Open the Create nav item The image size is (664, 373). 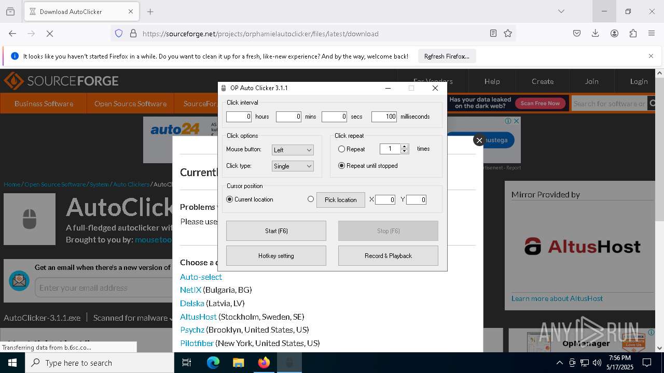click(x=543, y=81)
